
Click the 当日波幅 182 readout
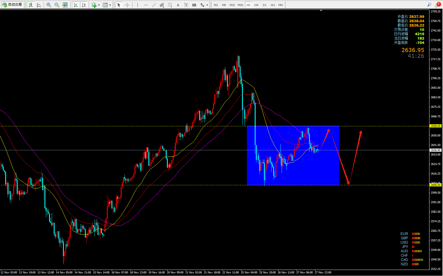point(409,38)
